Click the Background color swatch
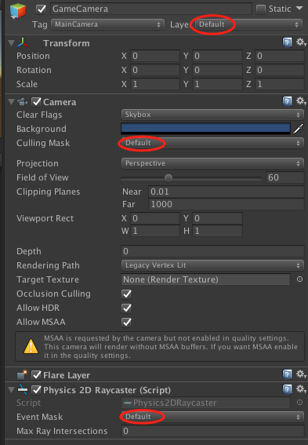308x445 pixels. (x=205, y=128)
